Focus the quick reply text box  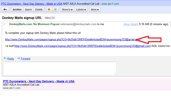tap(60, 69)
